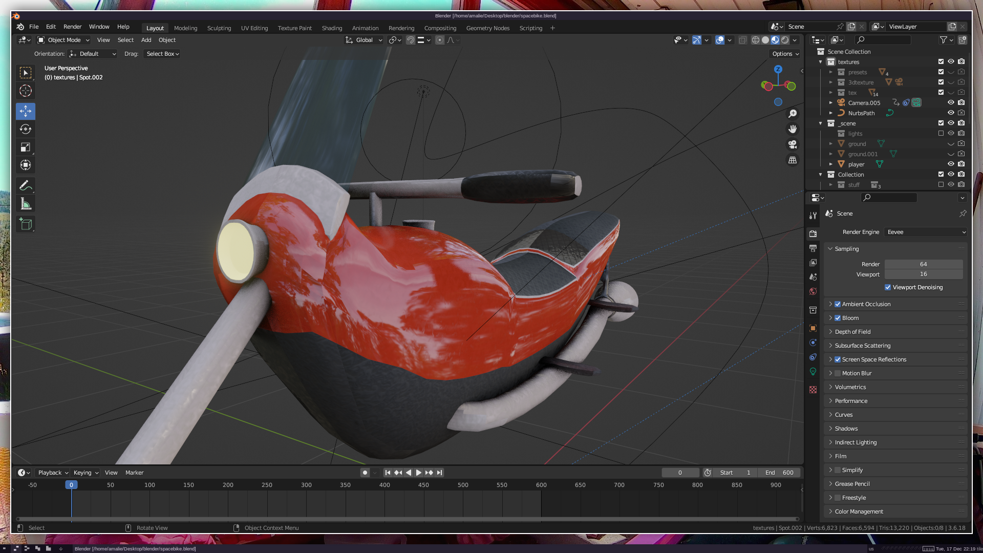The image size is (983, 553).
Task: Switch to the Sculpting workspace tab
Action: click(219, 28)
